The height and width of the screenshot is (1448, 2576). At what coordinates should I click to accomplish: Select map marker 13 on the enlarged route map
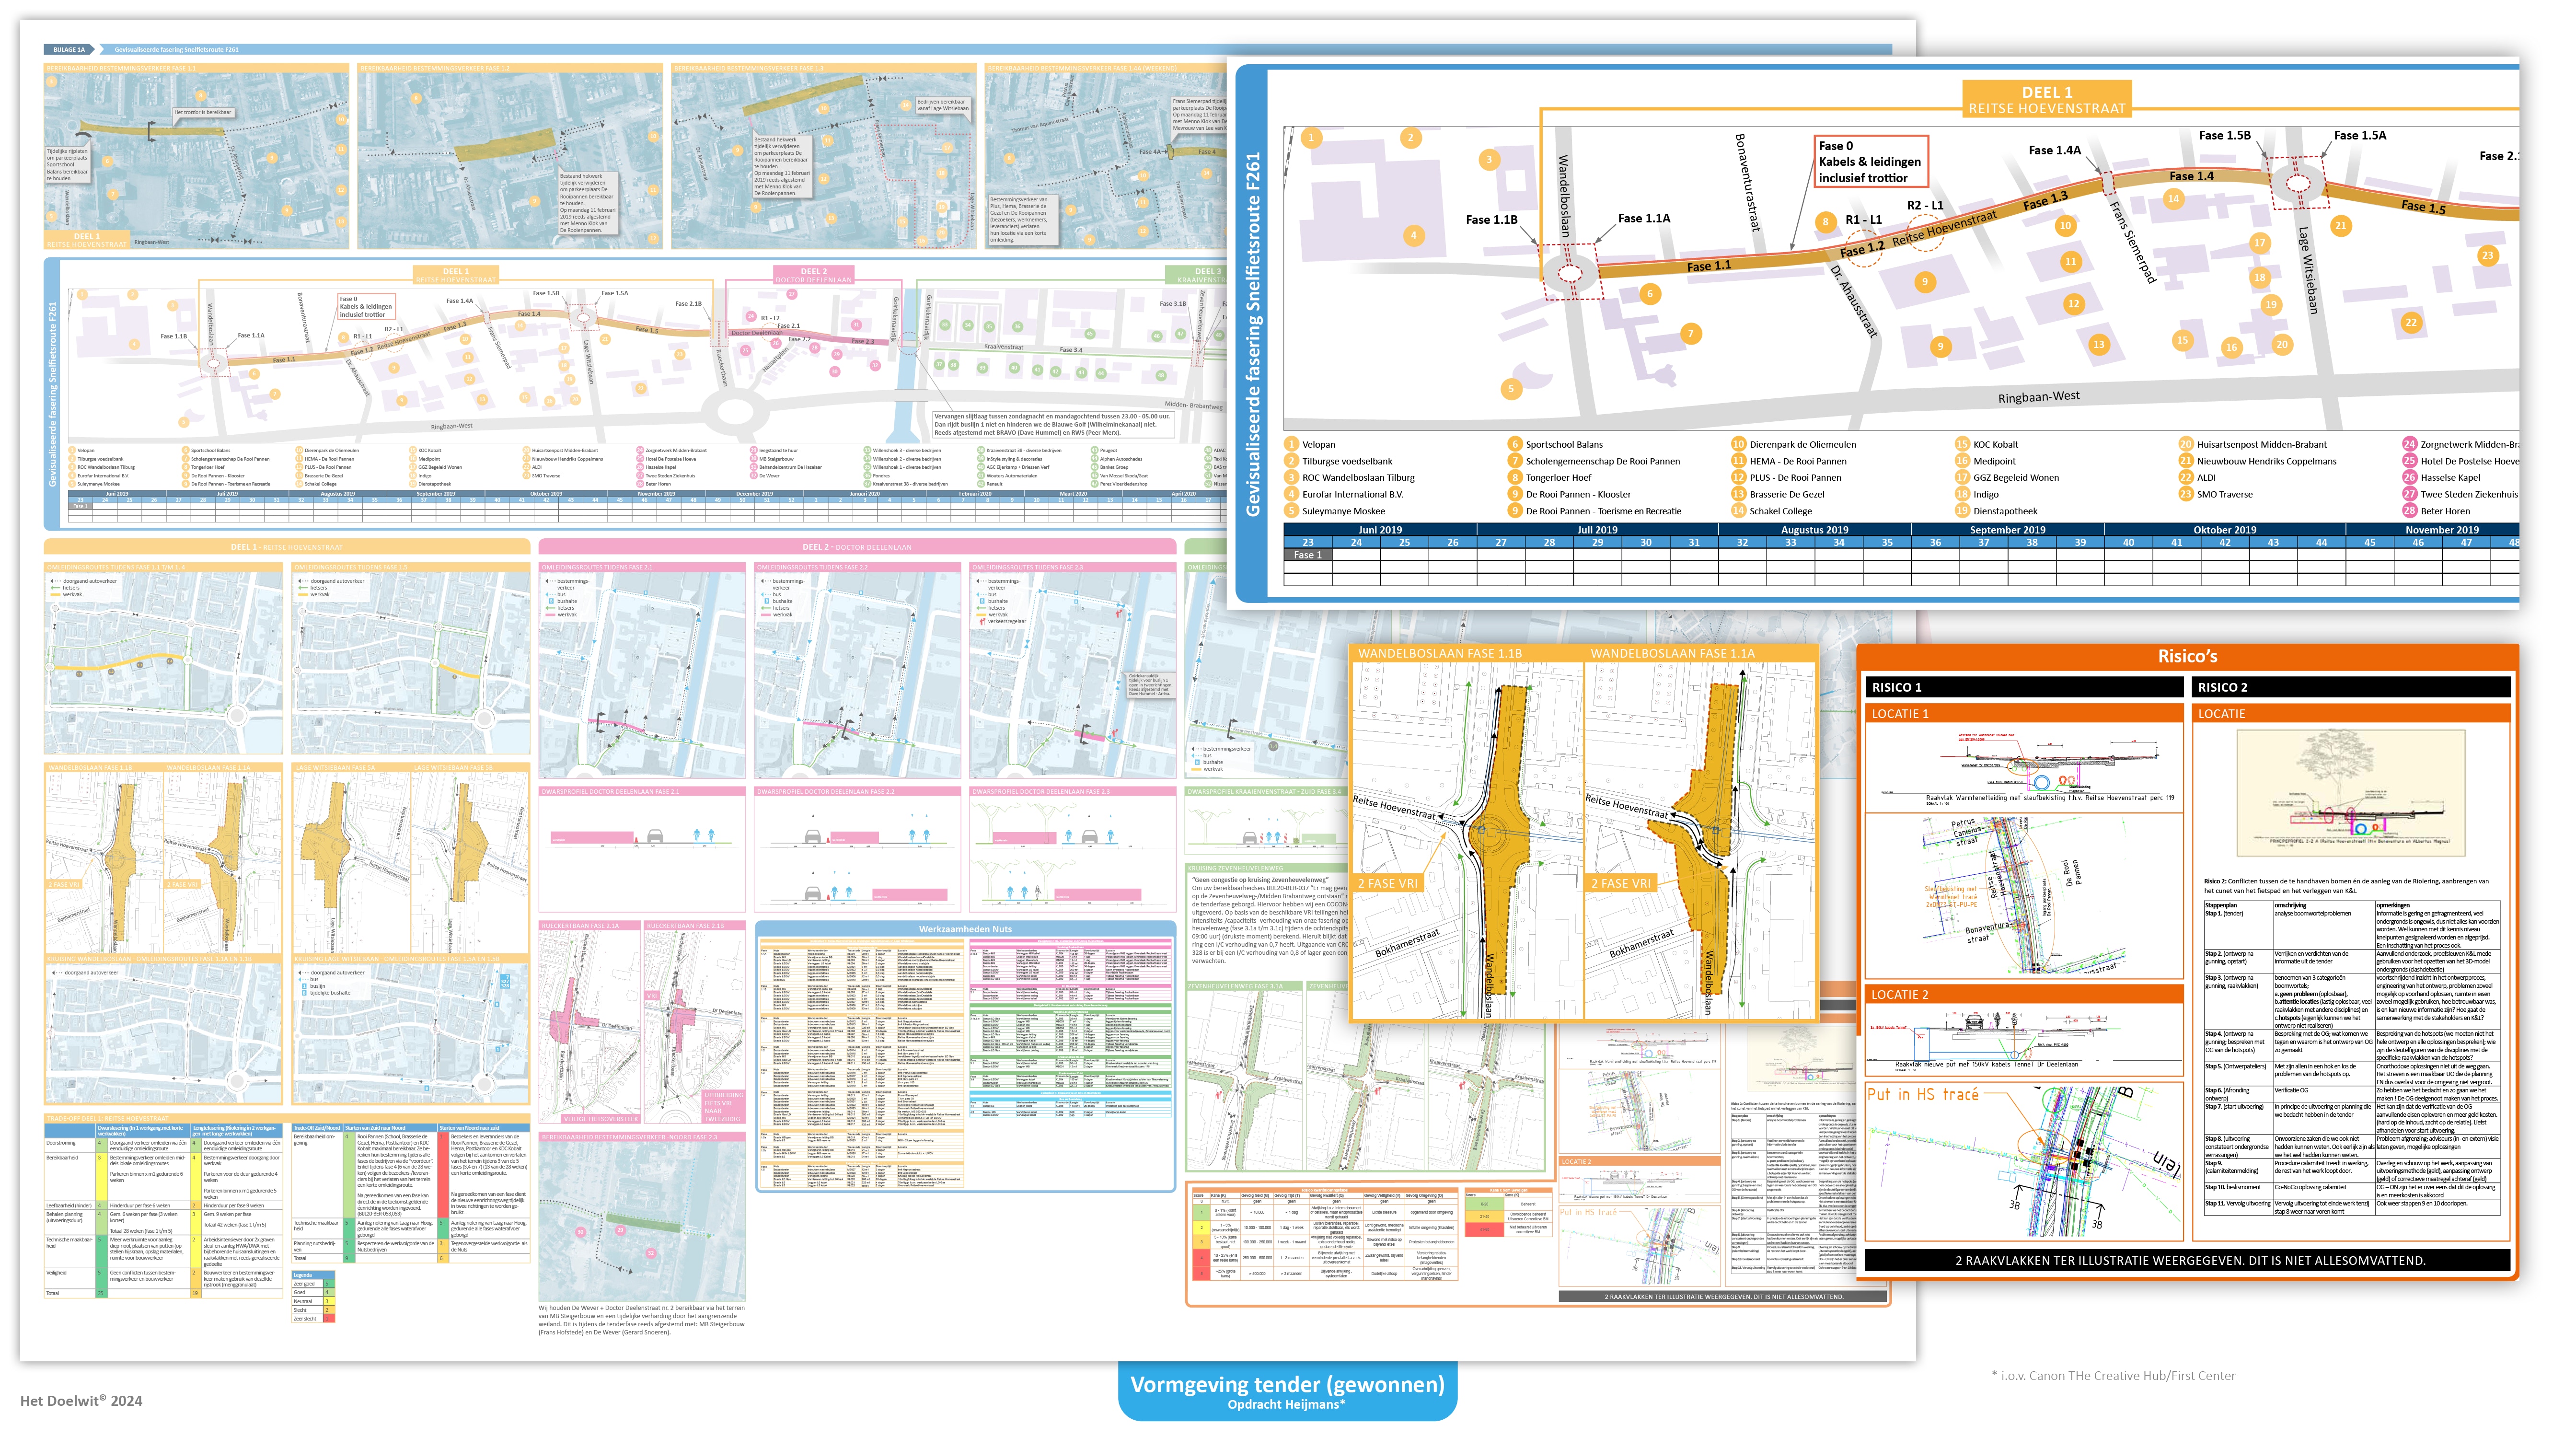tap(2098, 345)
